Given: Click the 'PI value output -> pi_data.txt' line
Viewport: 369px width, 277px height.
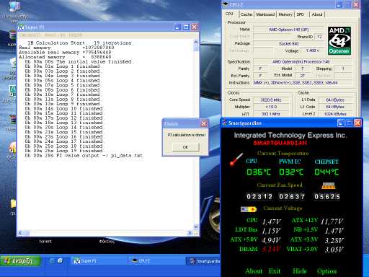Looking at the screenshot, I should point(84,156).
